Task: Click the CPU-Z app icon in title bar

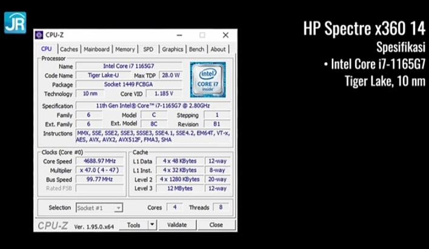Action: coord(39,35)
